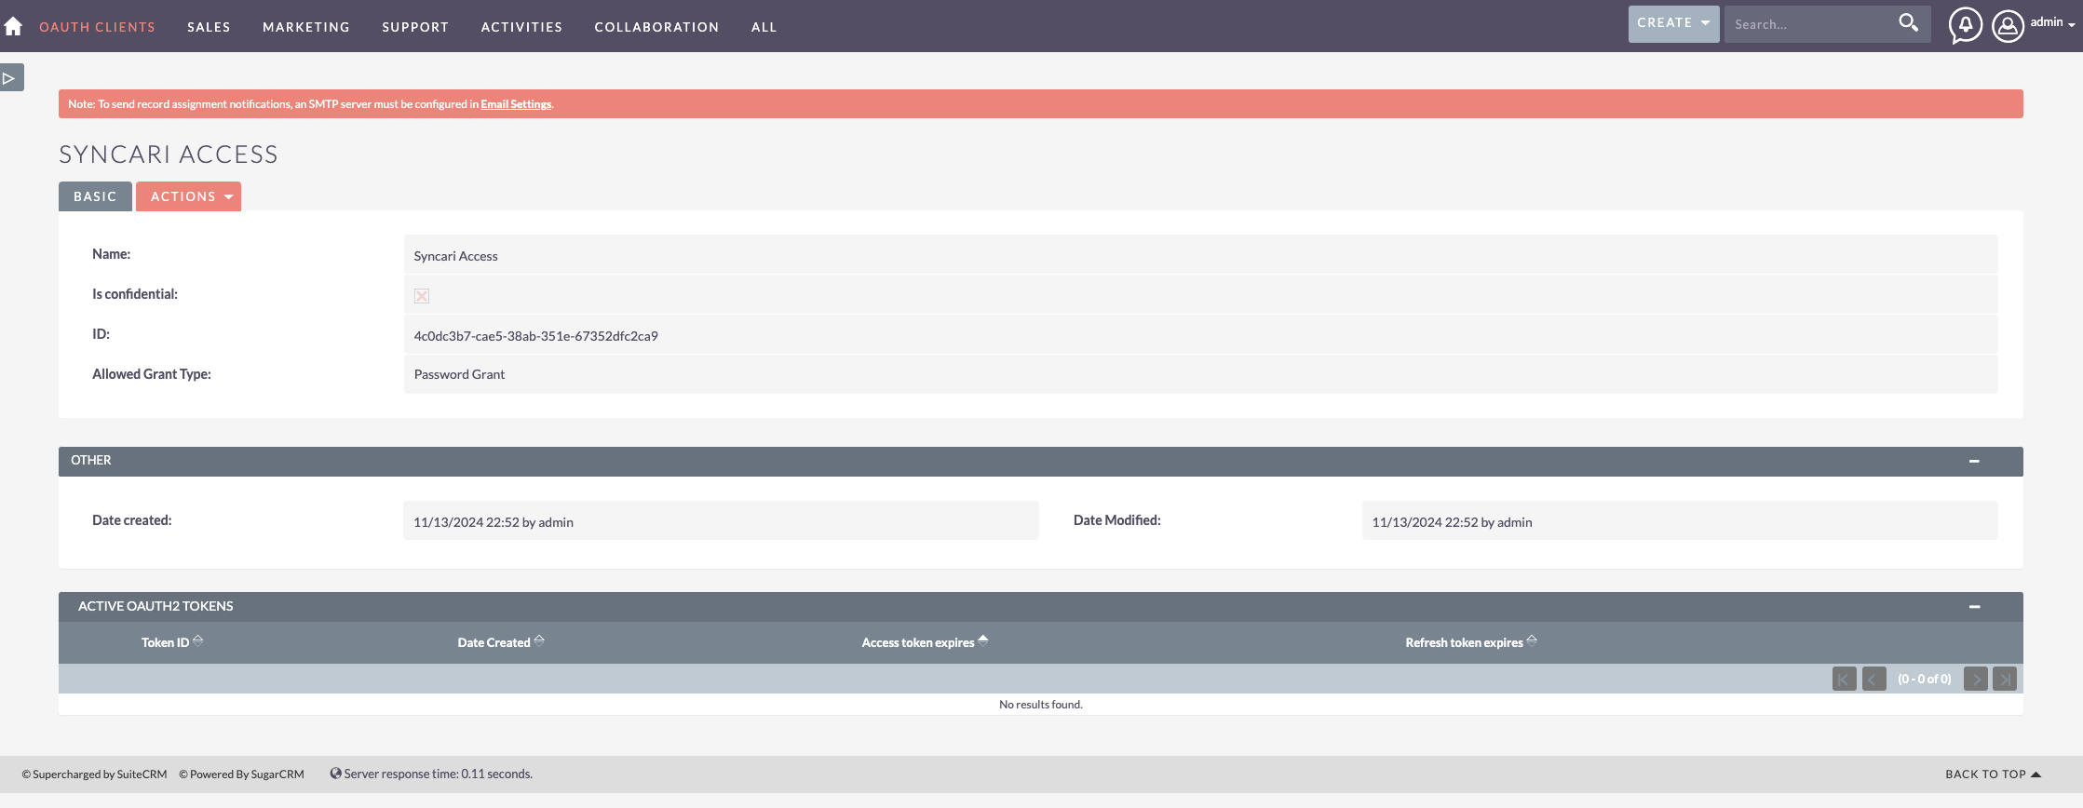Go to next page of tokens

1975,679
